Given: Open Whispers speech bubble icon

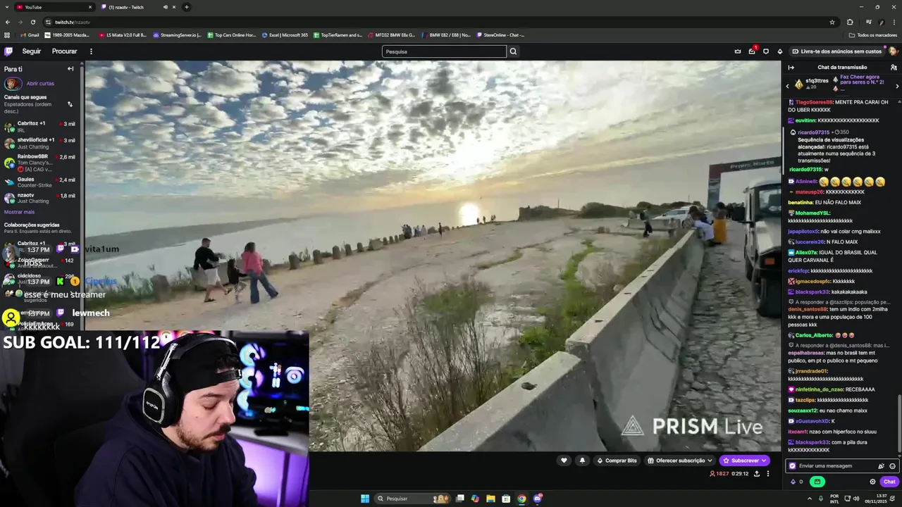Looking at the screenshot, I should [x=766, y=51].
